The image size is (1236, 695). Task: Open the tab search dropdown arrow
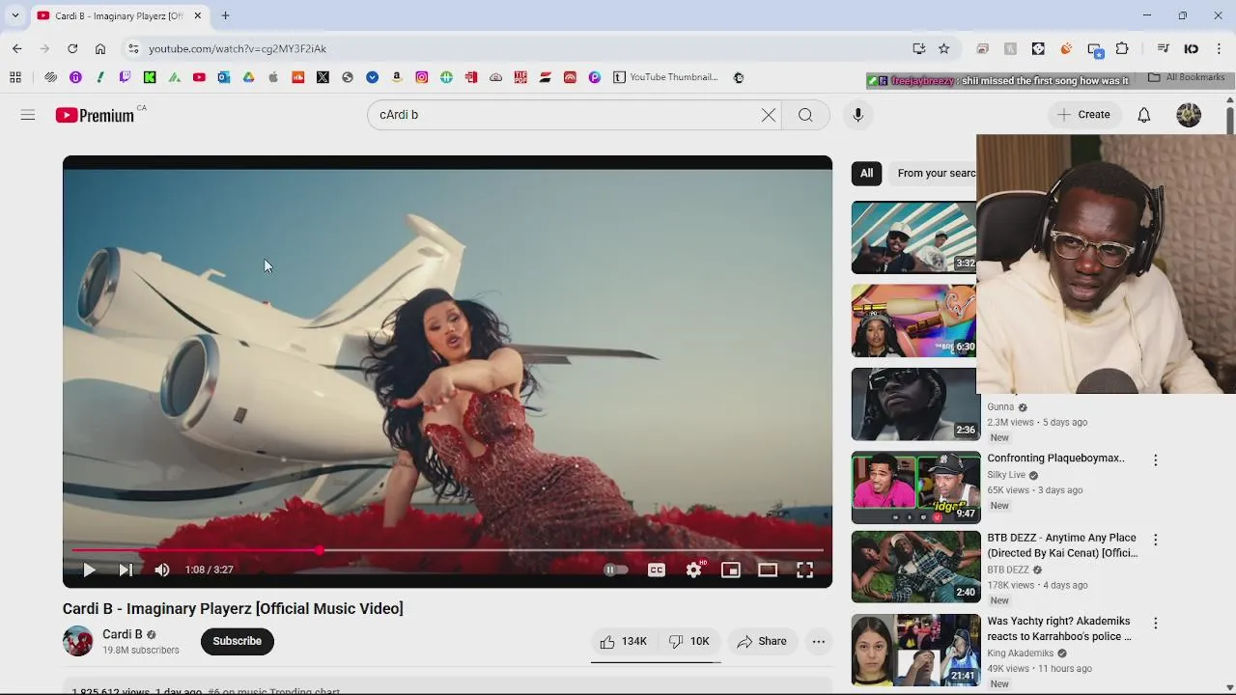14,15
